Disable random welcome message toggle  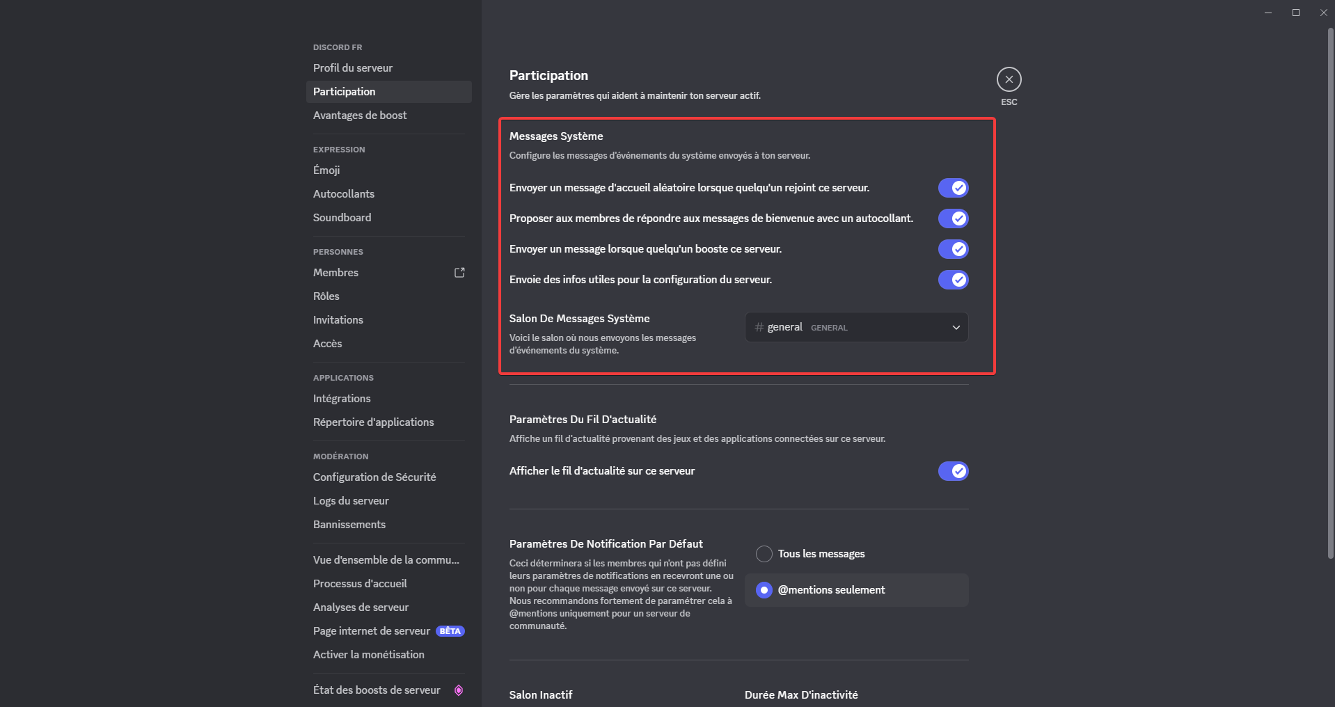953,187
